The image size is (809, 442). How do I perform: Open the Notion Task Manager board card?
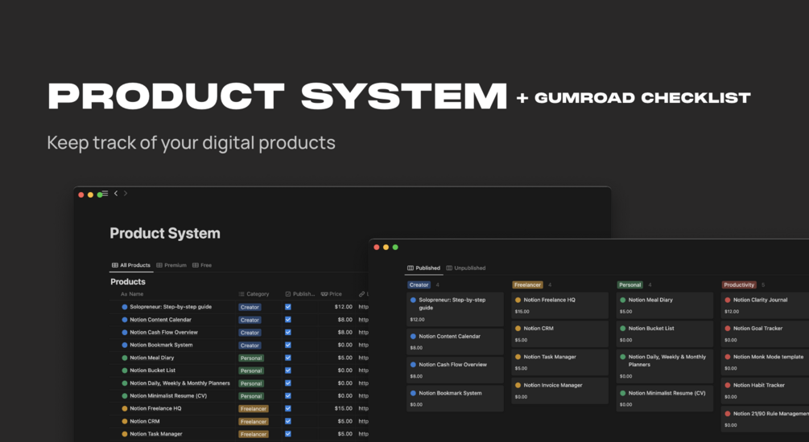click(559, 362)
